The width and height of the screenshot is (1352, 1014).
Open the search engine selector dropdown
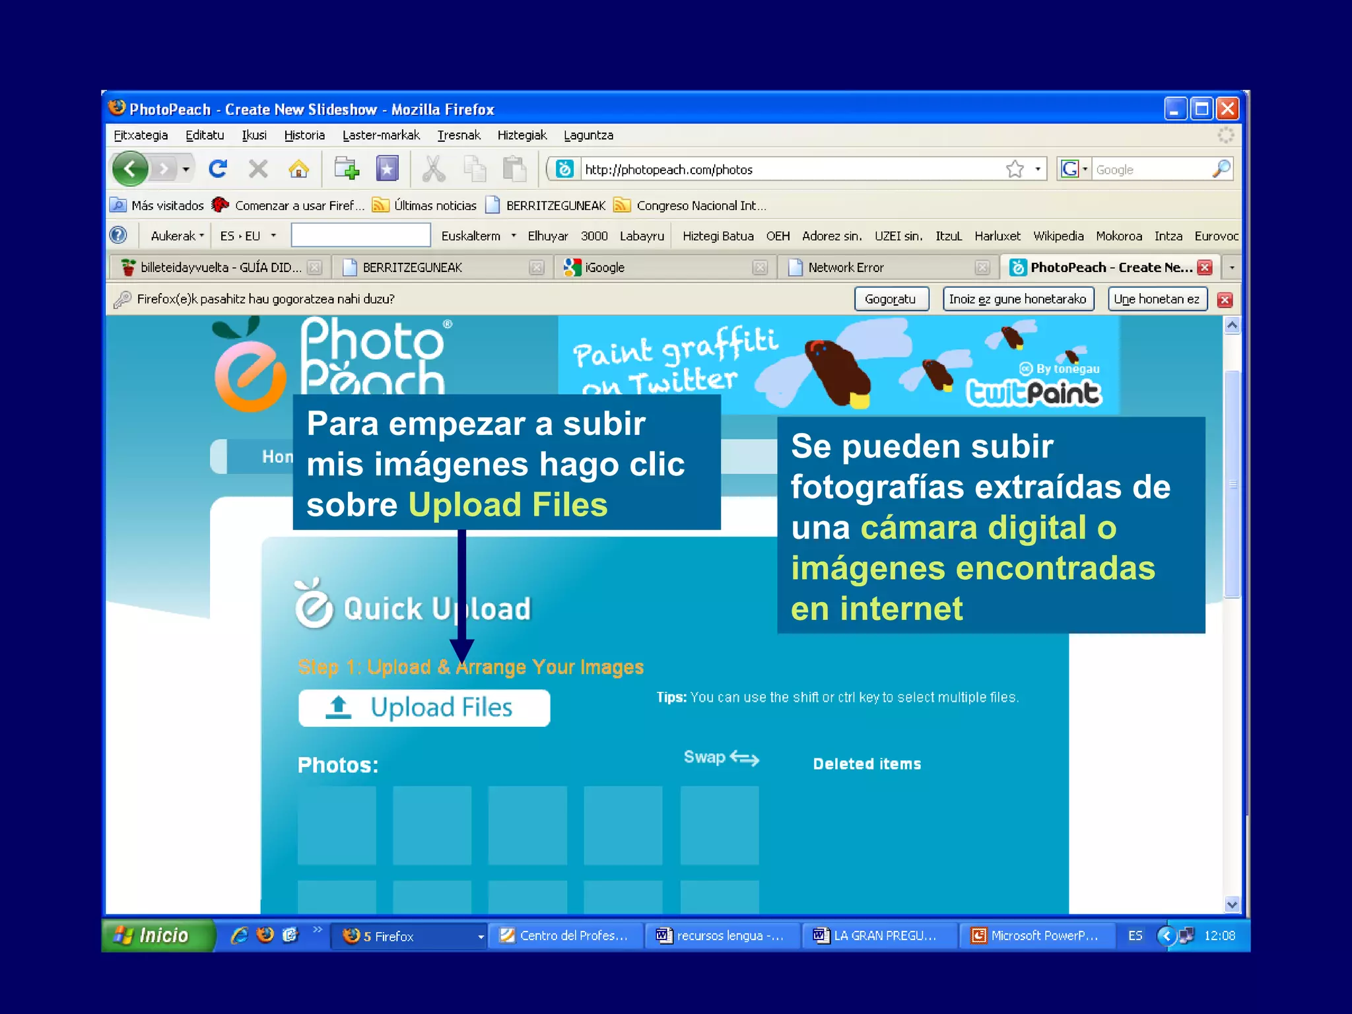pos(1085,169)
